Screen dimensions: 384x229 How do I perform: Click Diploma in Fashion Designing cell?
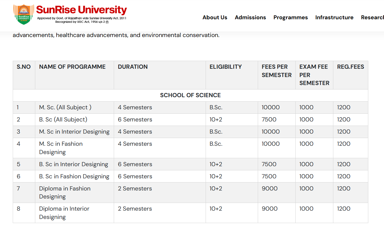tap(65, 193)
